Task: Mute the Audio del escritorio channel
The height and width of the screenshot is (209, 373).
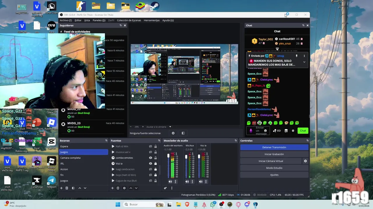Action: 170,182
